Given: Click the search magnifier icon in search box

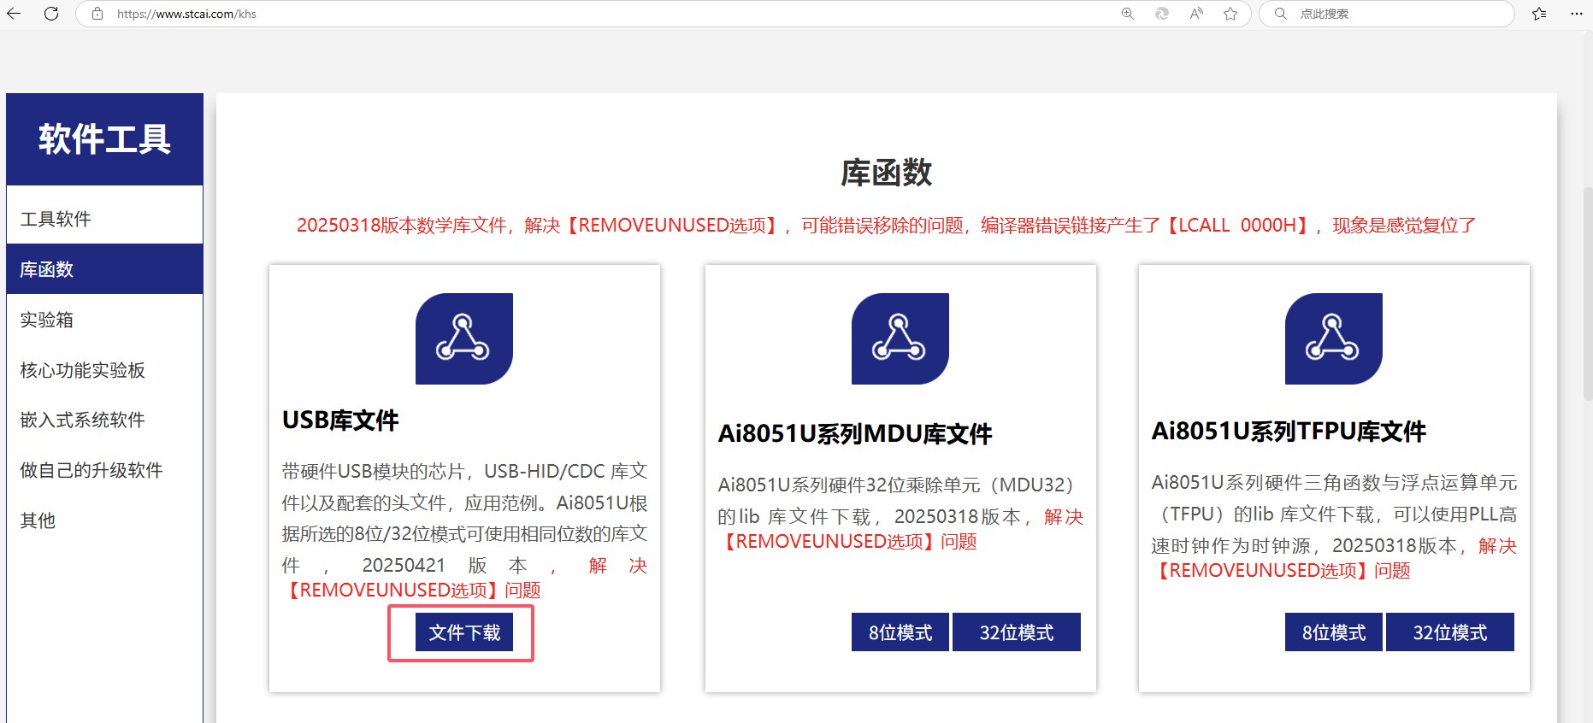Looking at the screenshot, I should pos(1280,14).
